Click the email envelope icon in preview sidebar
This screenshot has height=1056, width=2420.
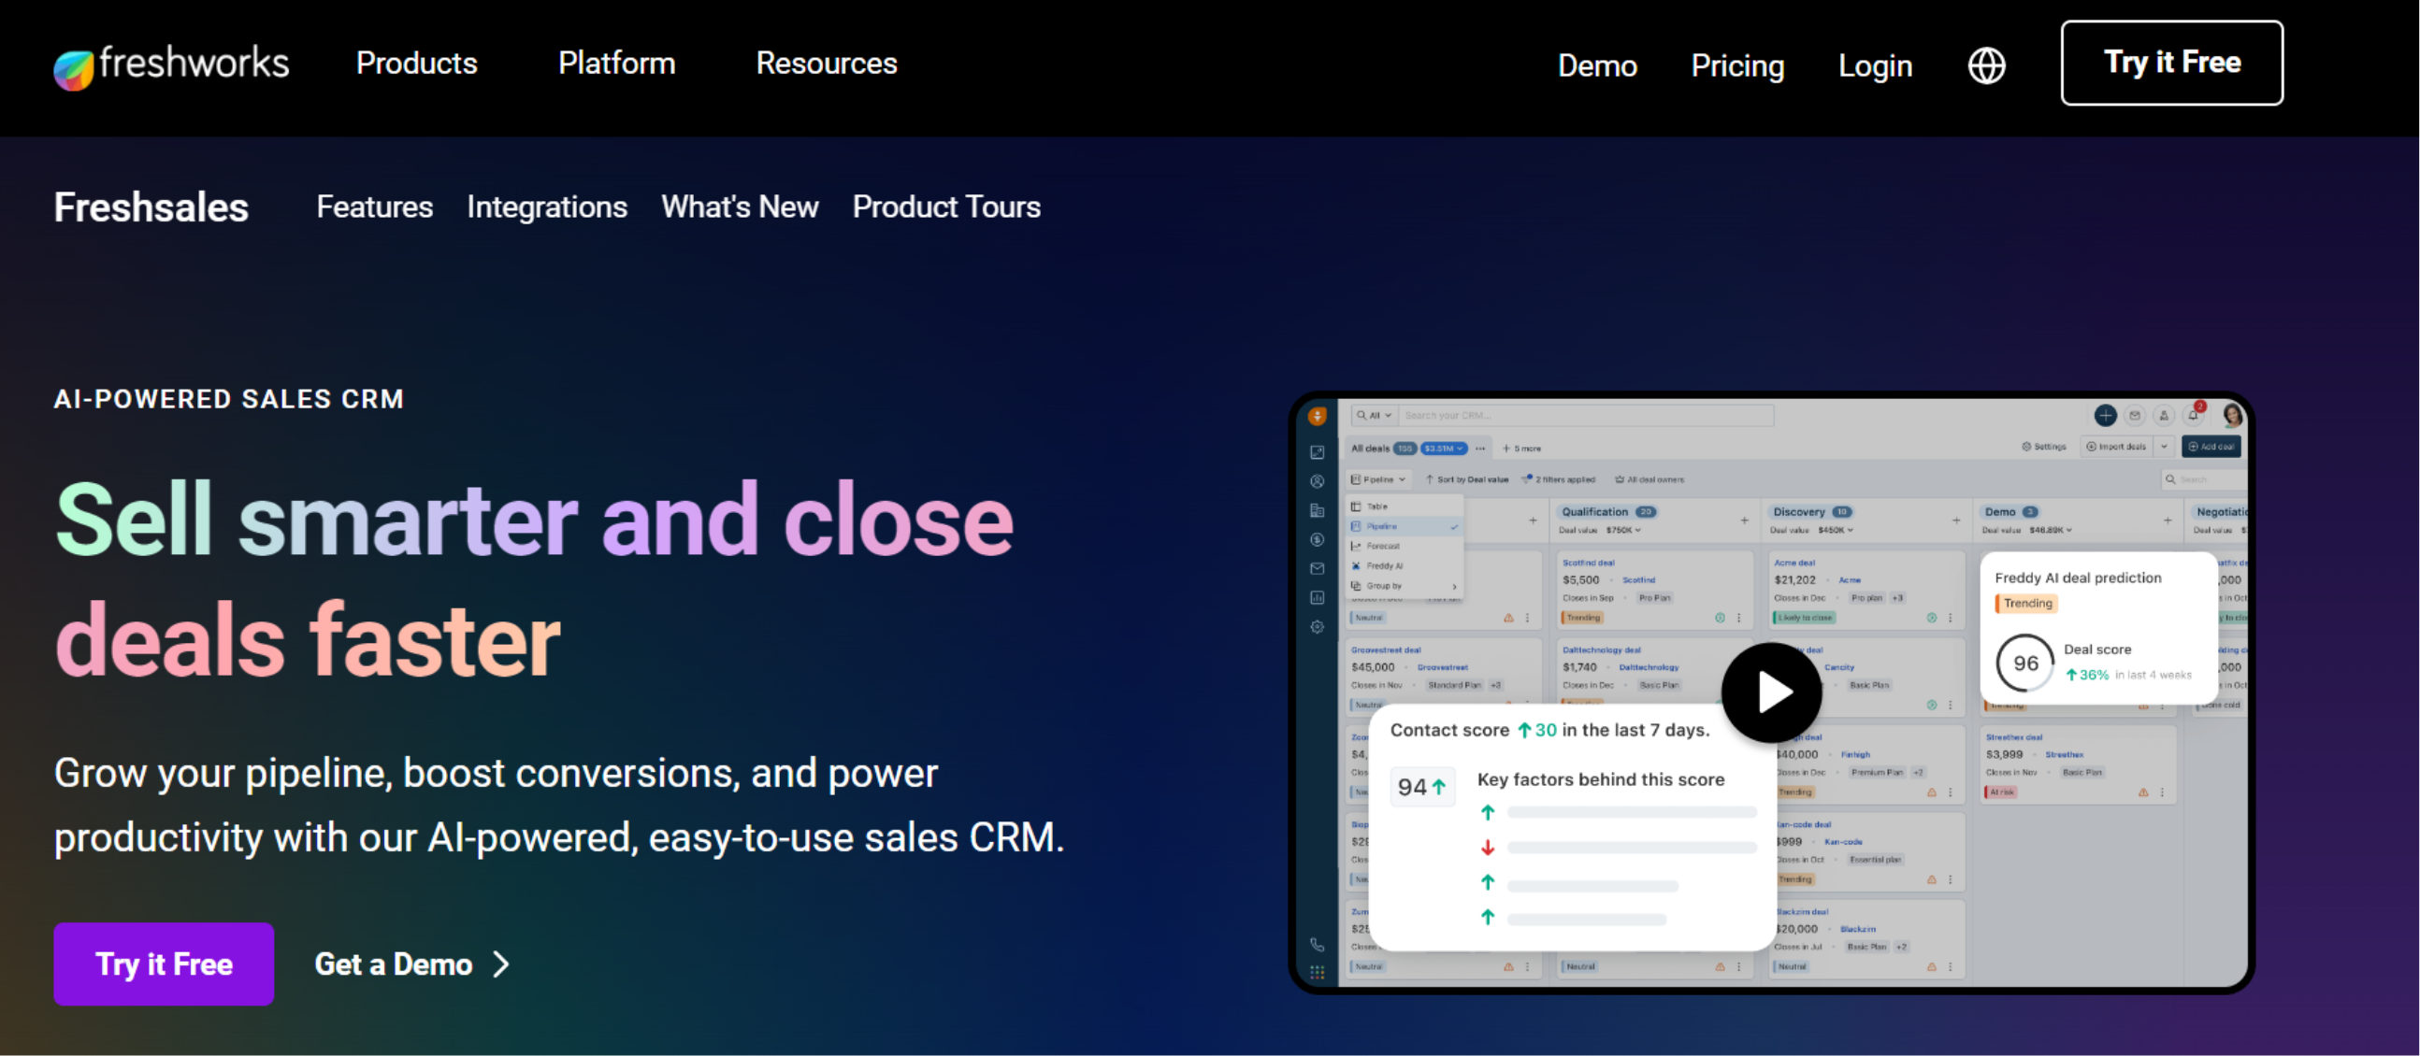(x=1318, y=569)
